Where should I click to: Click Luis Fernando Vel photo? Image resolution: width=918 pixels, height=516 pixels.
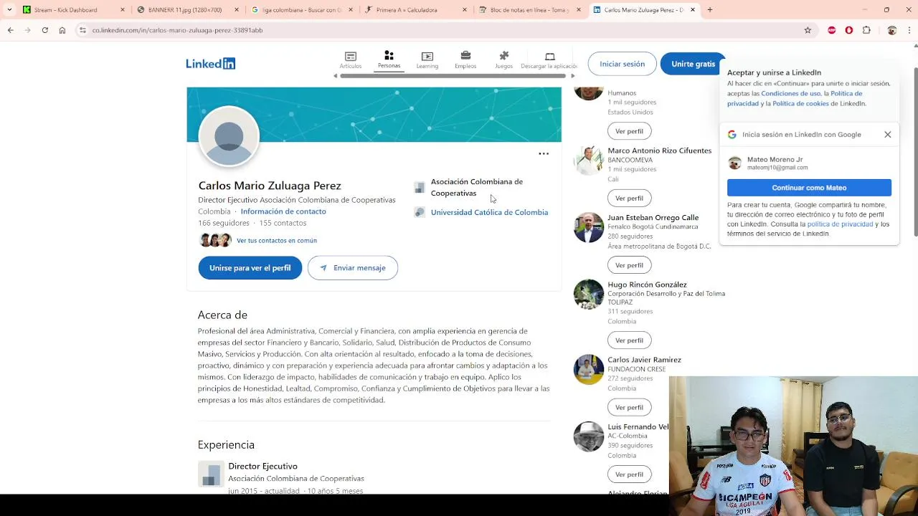pyautogui.click(x=589, y=436)
